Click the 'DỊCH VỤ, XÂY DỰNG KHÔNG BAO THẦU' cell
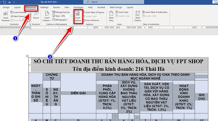This screenshot has width=218, height=121. (x=129, y=97)
